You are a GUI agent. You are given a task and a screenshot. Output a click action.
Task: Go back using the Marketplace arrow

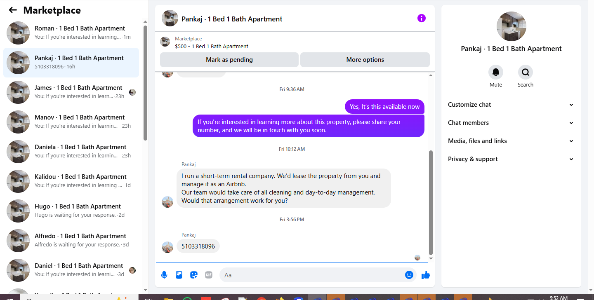pos(13,10)
